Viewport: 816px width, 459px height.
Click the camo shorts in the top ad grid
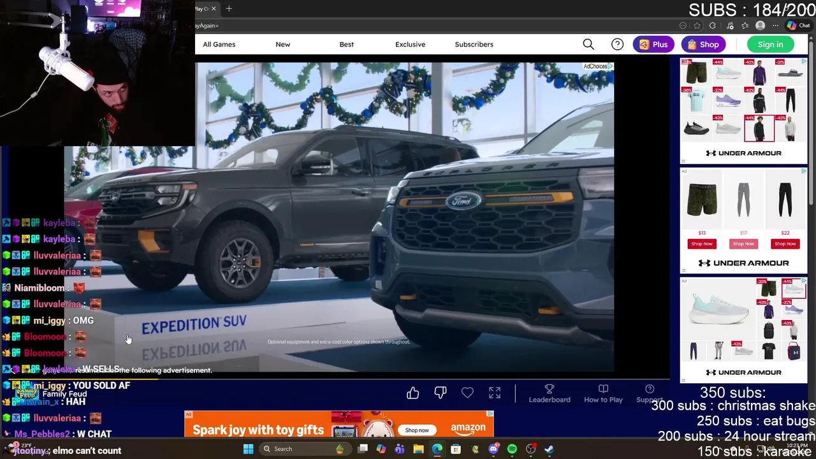[x=697, y=71]
